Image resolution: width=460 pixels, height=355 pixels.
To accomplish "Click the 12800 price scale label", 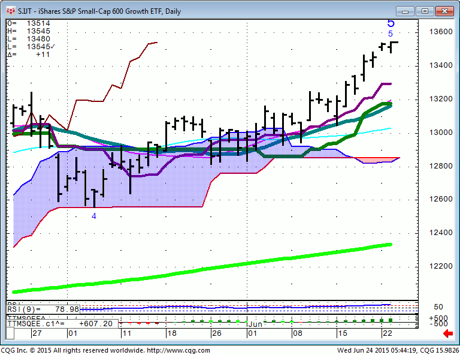I will (441, 166).
